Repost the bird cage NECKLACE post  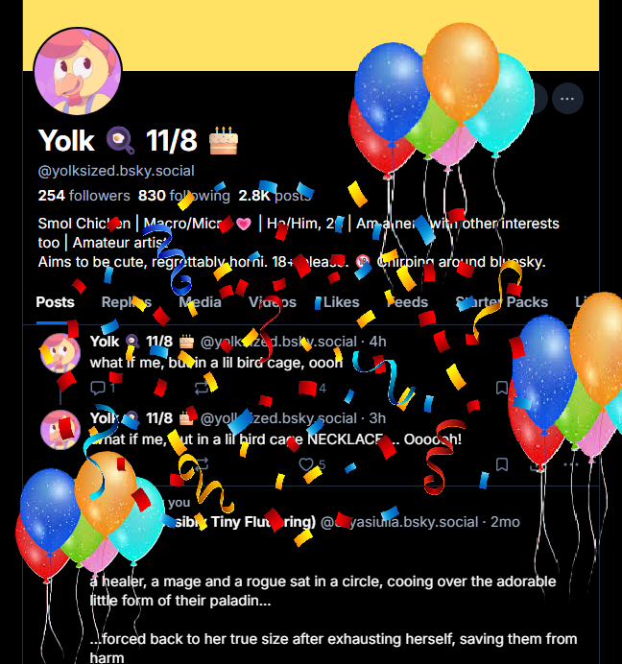[x=202, y=464]
